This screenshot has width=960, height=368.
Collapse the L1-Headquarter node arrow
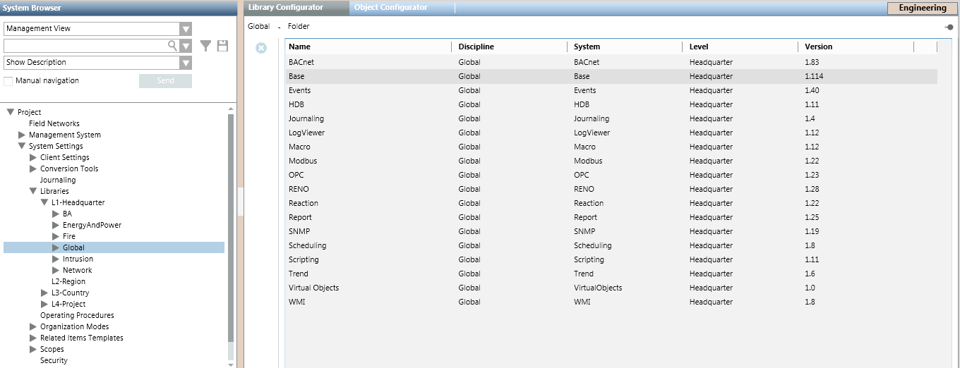tap(44, 202)
